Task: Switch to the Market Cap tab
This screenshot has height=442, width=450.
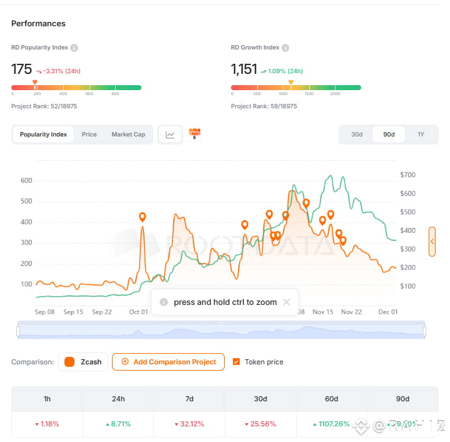Action: click(128, 135)
